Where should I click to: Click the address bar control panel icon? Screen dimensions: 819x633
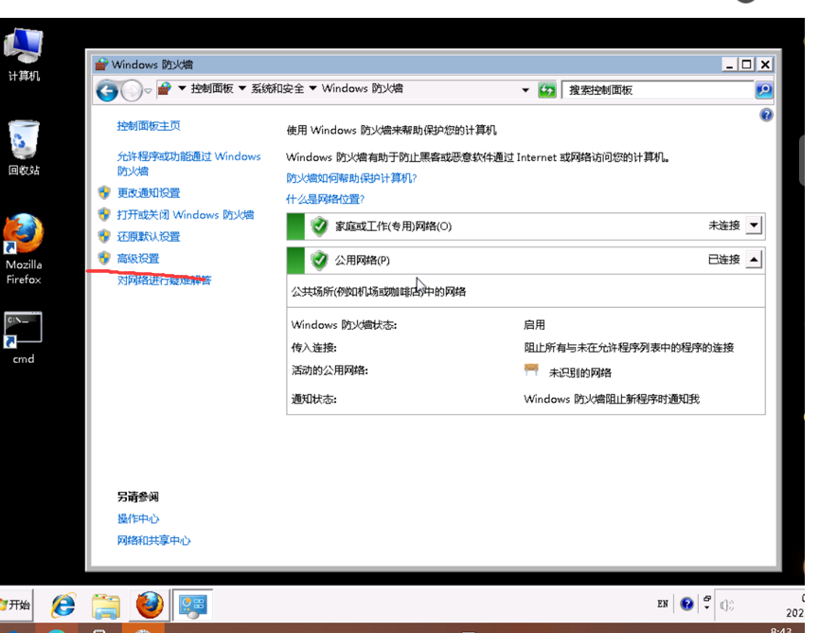pyautogui.click(x=164, y=88)
